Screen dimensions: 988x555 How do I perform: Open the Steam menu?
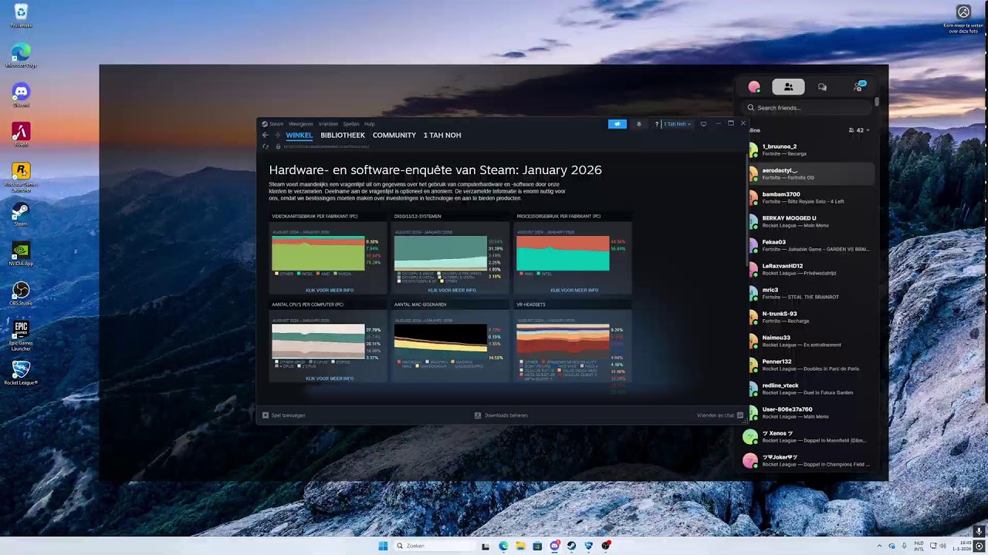pos(276,124)
